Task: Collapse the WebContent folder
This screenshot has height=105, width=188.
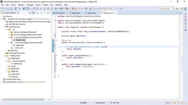Action: (4, 56)
